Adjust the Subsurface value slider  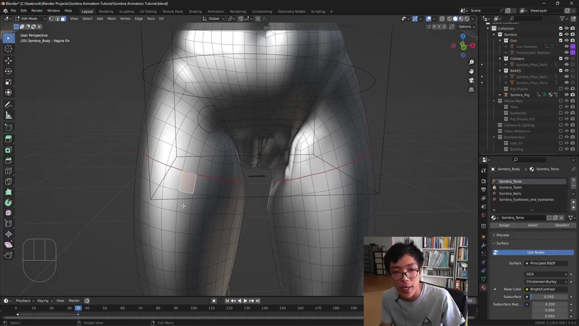point(549,297)
